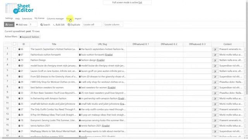The image size is (248, 139).
Task: Open the Export option
Action: click(69, 19)
